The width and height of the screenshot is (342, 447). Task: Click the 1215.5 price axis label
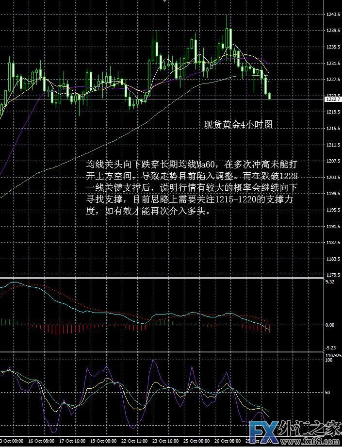pyautogui.click(x=333, y=128)
